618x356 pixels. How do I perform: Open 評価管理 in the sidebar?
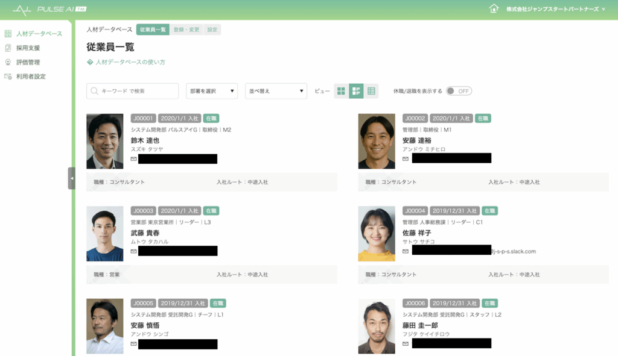[28, 62]
